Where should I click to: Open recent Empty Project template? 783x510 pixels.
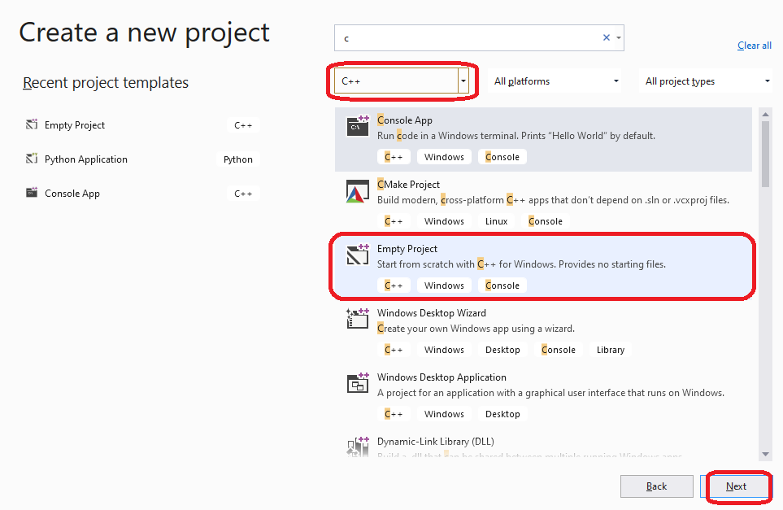[x=142, y=125]
